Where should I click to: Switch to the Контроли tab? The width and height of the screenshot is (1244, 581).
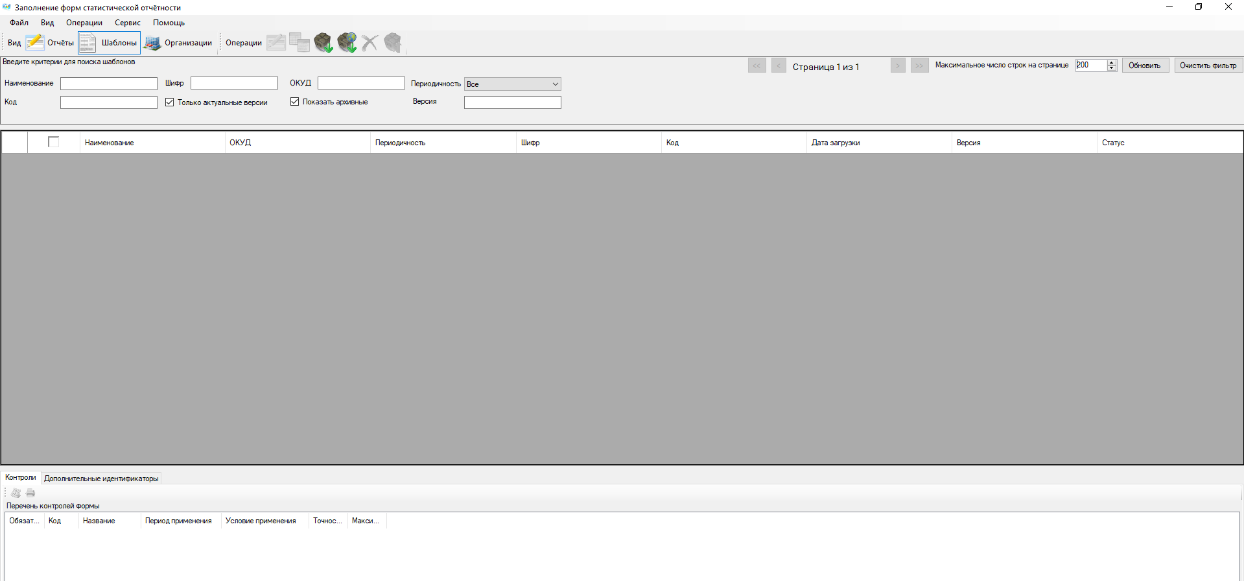pyautogui.click(x=21, y=477)
